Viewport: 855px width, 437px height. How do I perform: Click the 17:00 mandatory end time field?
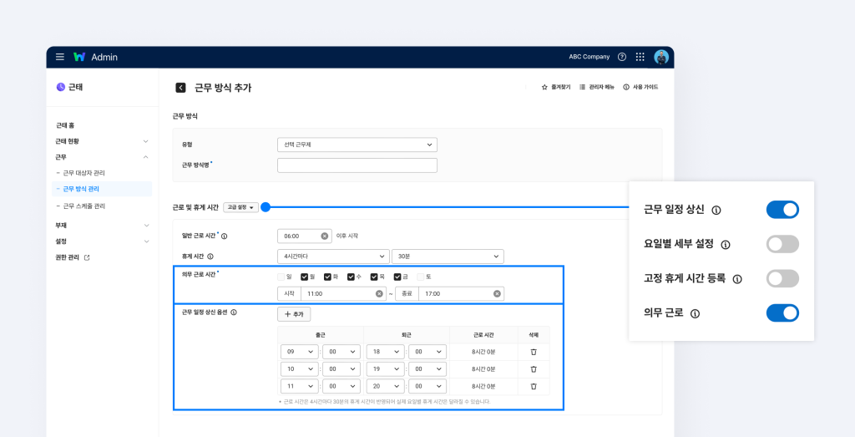(x=461, y=293)
